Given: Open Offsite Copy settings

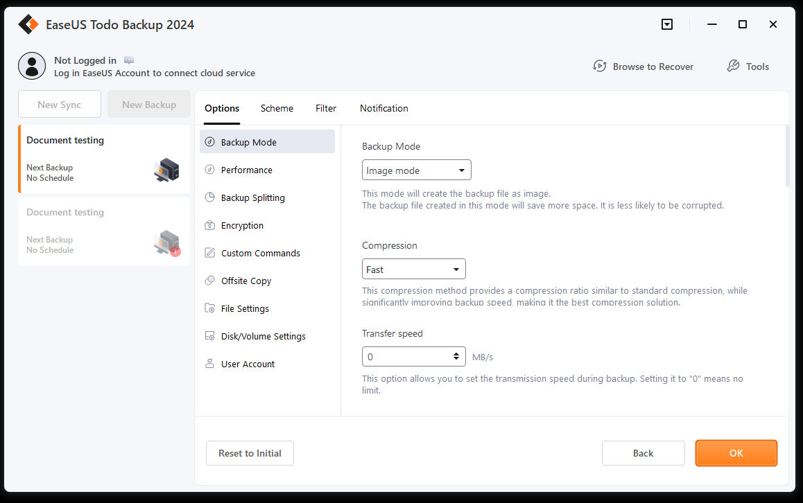Looking at the screenshot, I should click(268, 281).
